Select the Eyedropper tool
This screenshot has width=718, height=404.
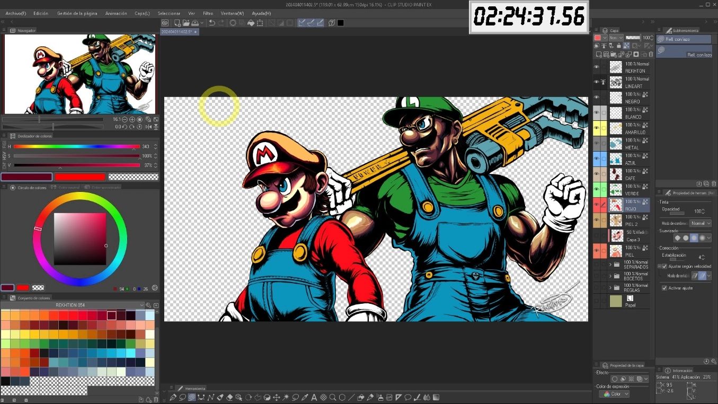(305, 397)
